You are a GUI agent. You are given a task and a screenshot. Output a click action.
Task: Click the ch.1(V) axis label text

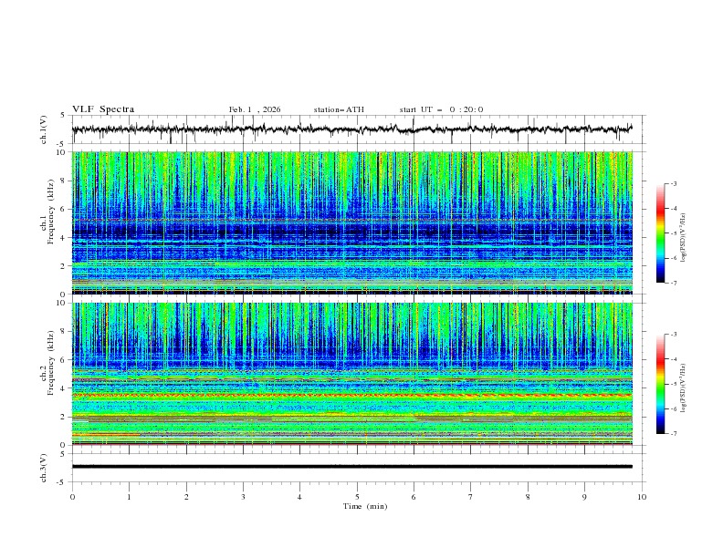coord(44,129)
